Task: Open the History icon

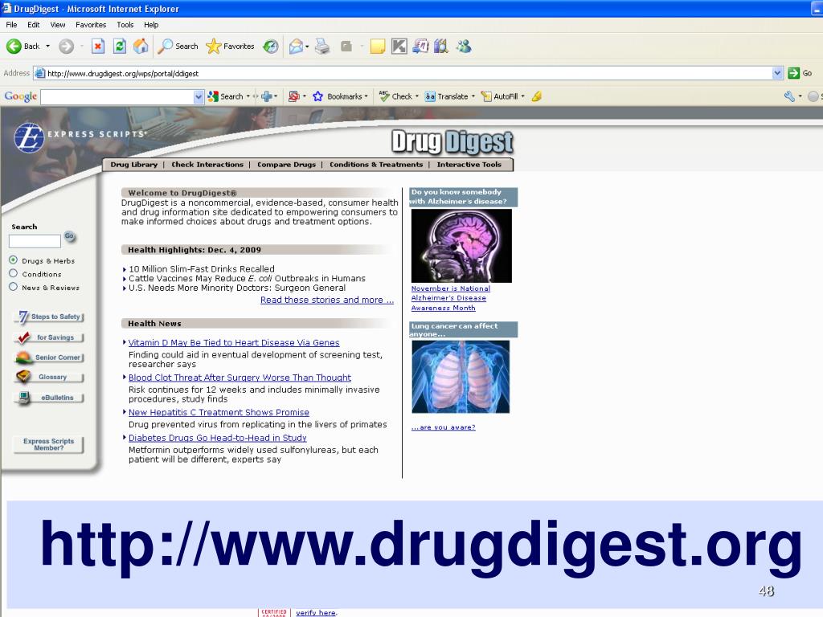Action: (271, 46)
